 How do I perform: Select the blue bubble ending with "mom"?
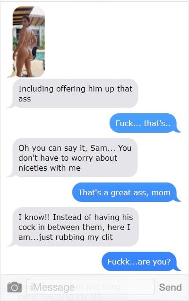click(x=126, y=192)
